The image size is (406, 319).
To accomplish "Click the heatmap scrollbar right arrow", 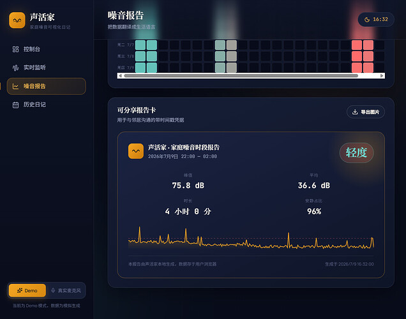I will pyautogui.click(x=382, y=76).
